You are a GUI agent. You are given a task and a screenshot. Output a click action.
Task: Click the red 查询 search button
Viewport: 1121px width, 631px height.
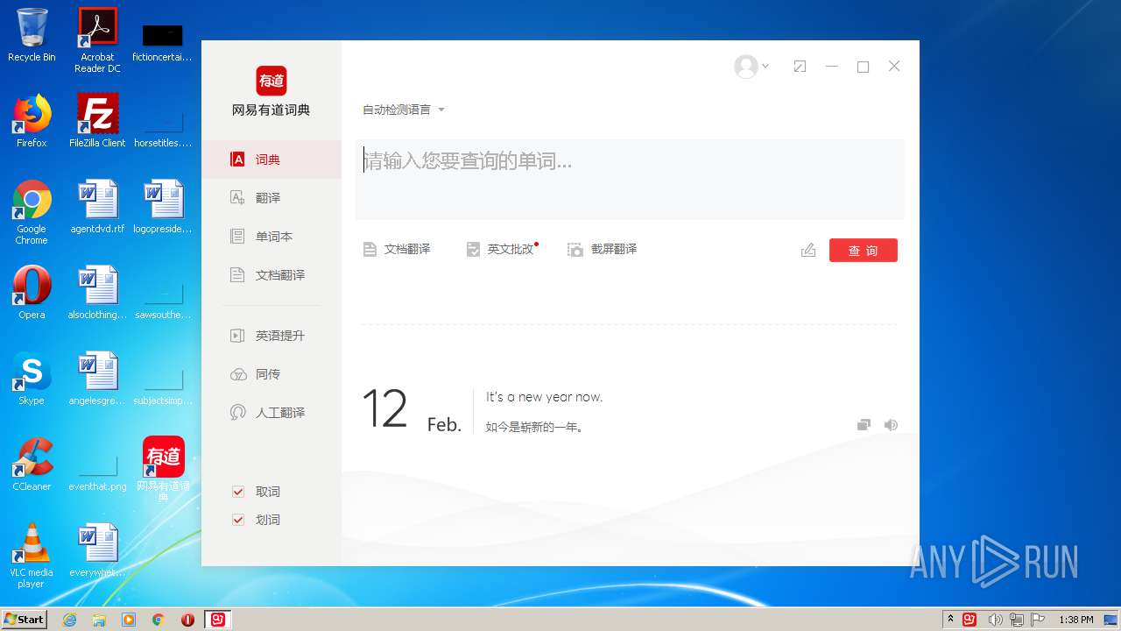click(864, 251)
